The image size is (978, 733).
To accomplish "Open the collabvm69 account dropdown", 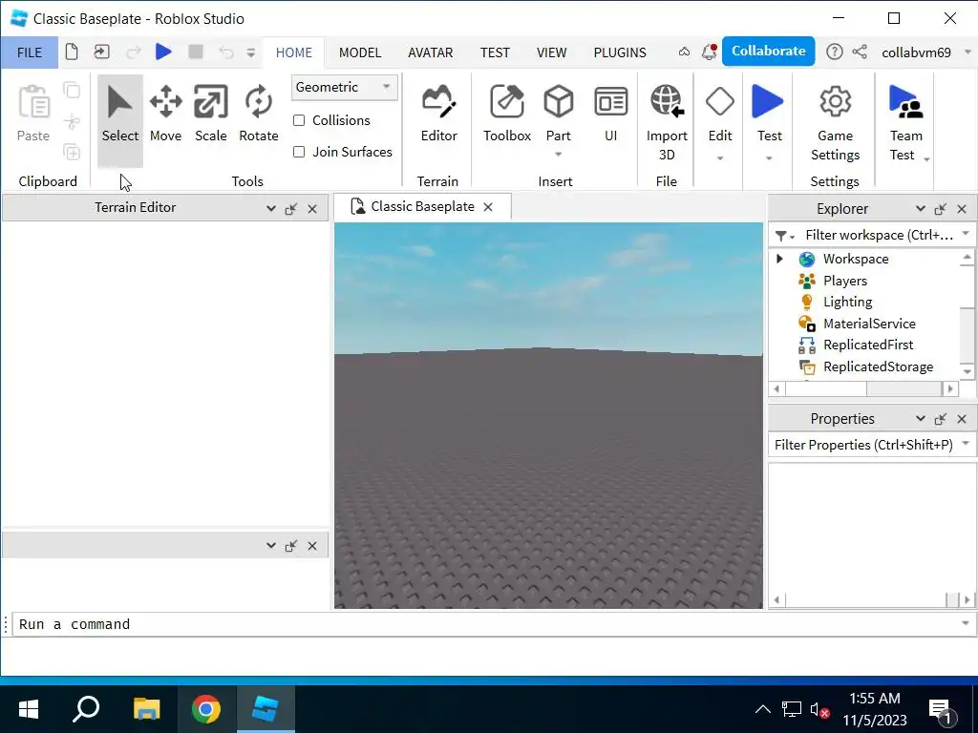I will pyautogui.click(x=967, y=52).
